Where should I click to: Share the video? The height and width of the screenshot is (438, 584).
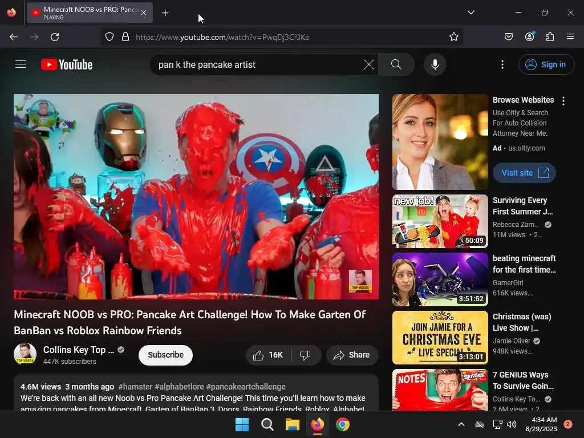click(x=352, y=355)
